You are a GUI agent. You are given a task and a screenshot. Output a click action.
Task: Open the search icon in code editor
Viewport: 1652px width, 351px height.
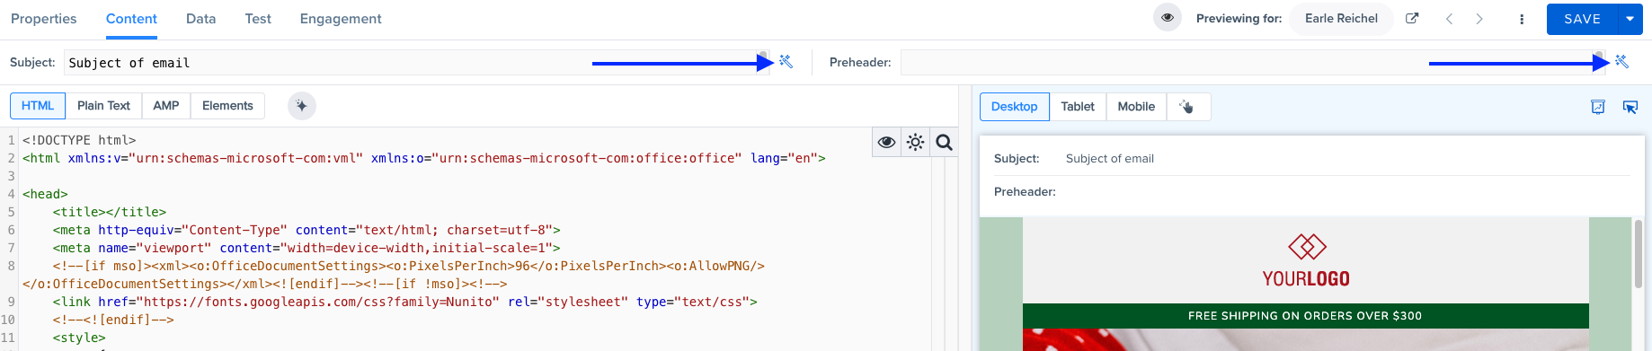point(944,143)
